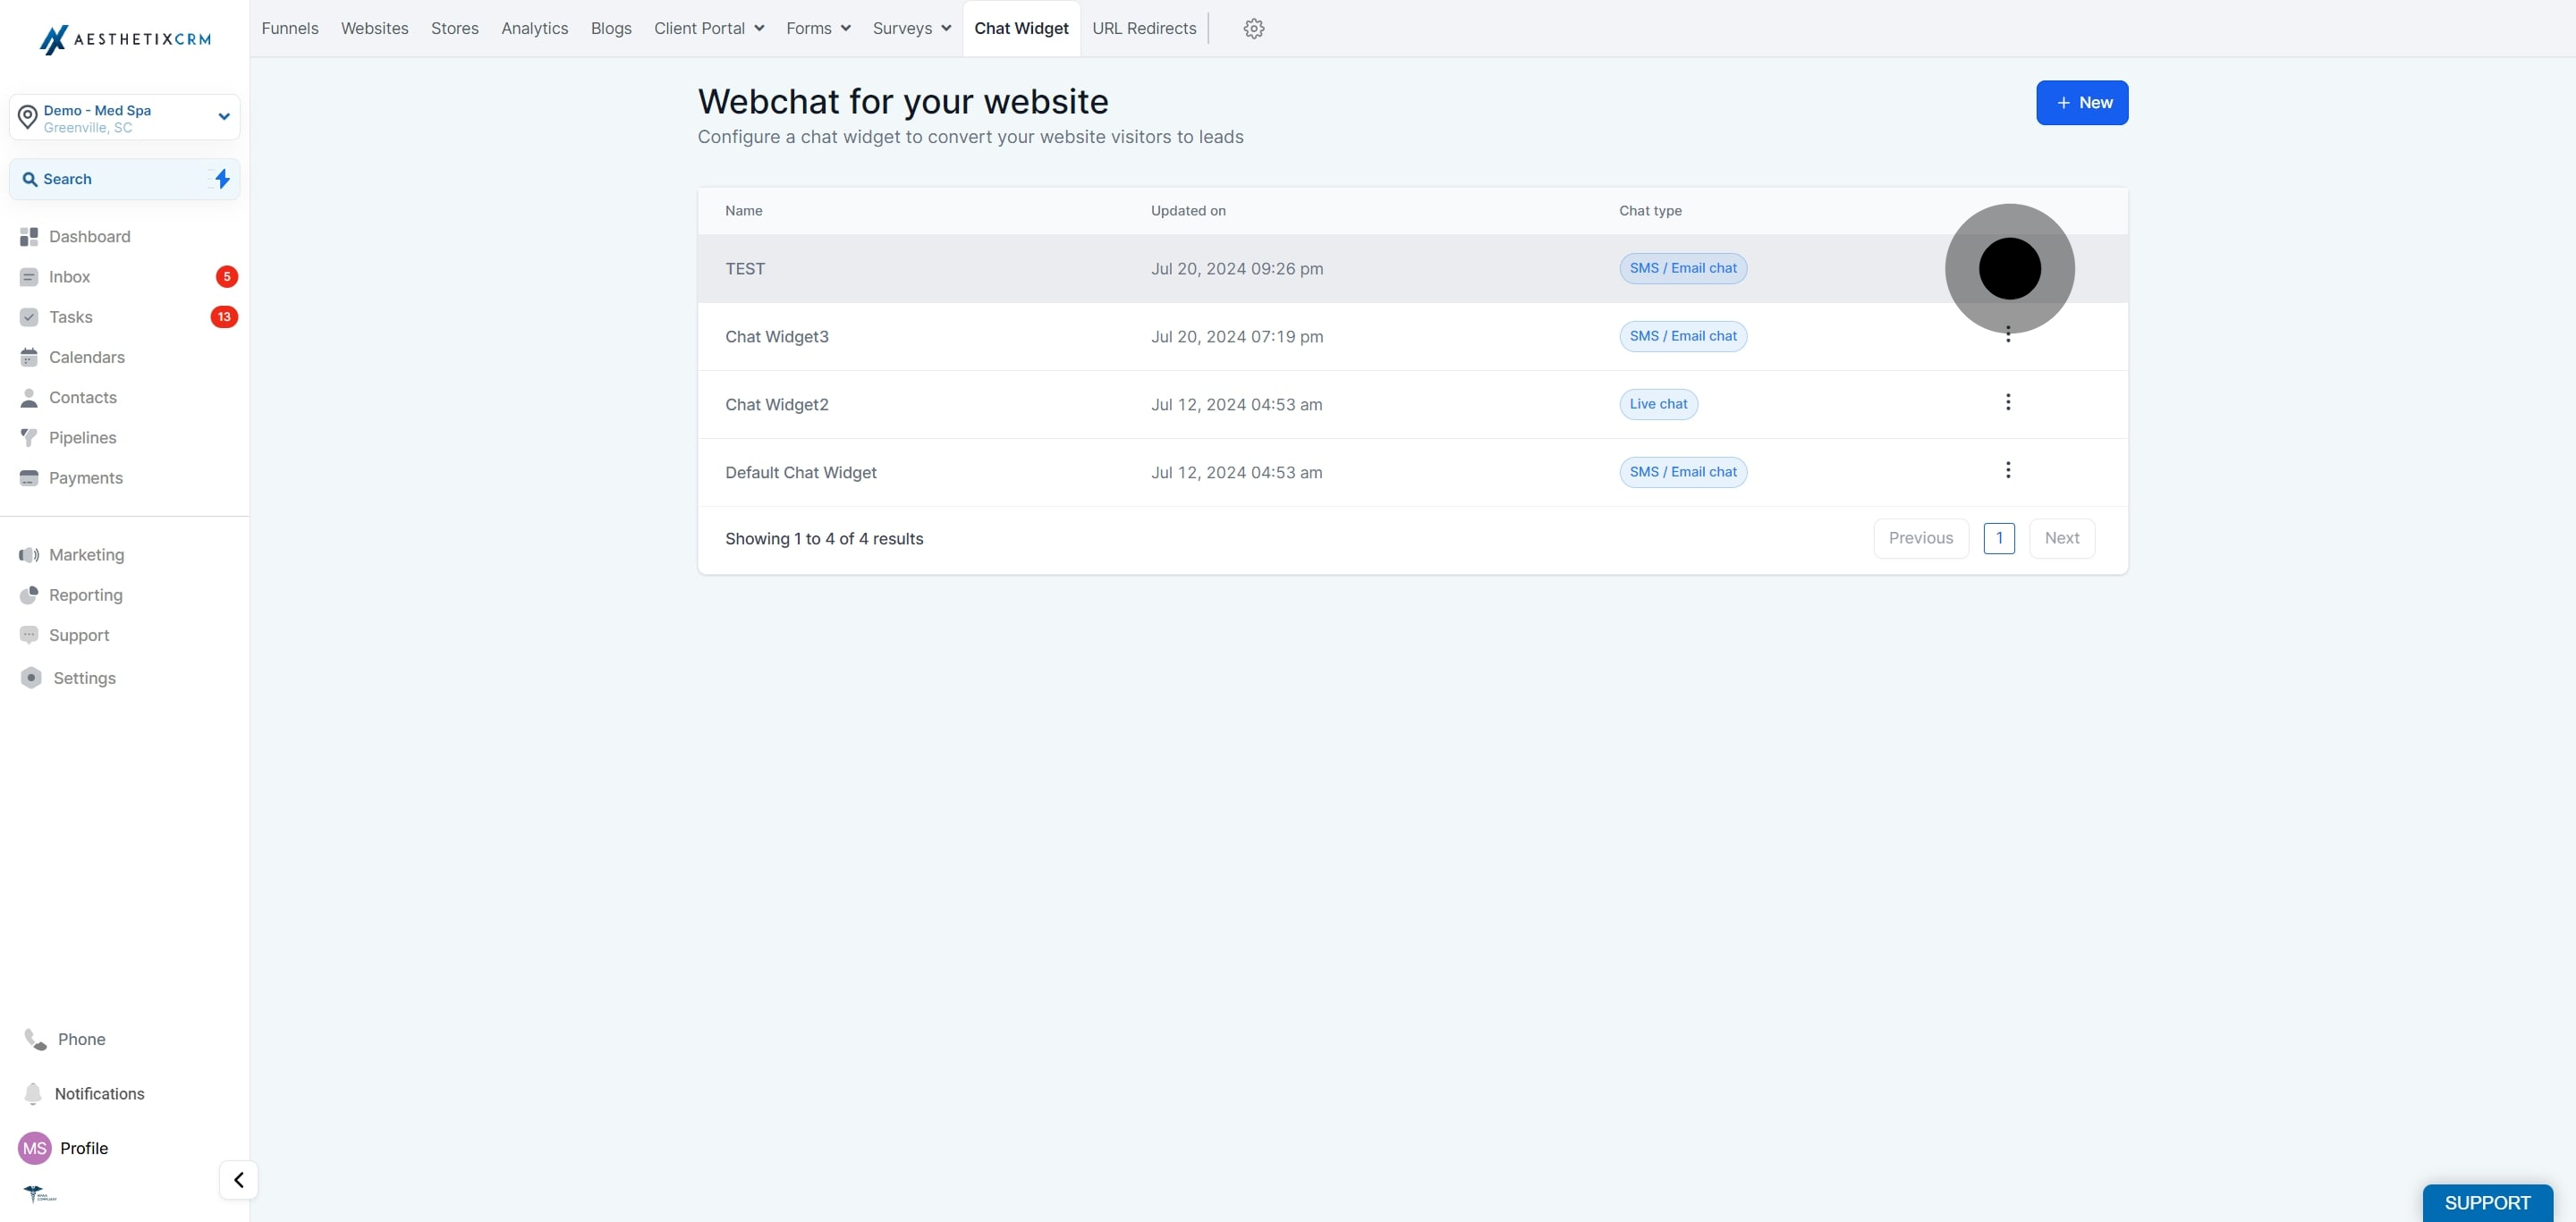The height and width of the screenshot is (1222, 2576).
Task: Click the Previous pagination button
Action: pyautogui.click(x=1920, y=538)
